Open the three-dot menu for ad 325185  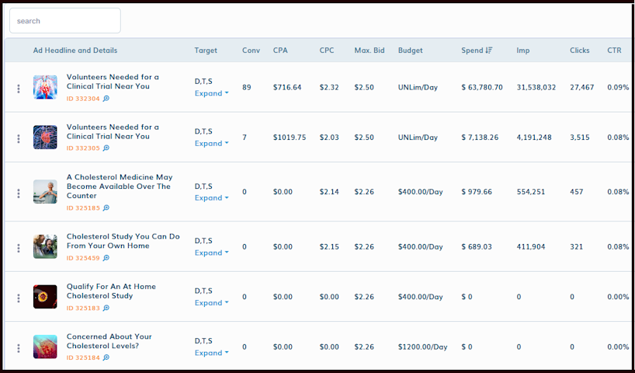[19, 193]
